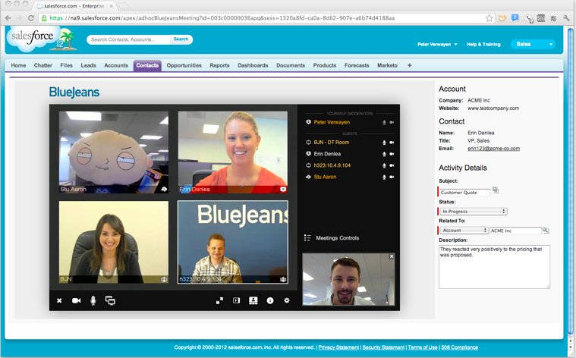The width and height of the screenshot is (576, 358).
Task: Close the salesforce.com browser tab
Action: point(111,6)
